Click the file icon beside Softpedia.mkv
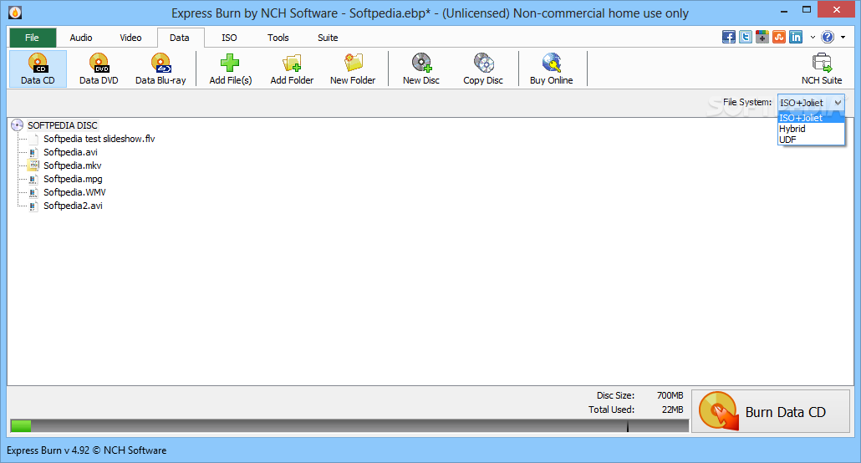Image resolution: width=861 pixels, height=463 pixels. coord(33,165)
